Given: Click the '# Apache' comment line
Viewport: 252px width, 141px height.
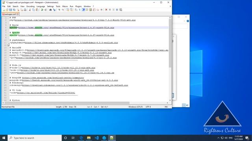Looking at the screenshot, I should [15, 33].
